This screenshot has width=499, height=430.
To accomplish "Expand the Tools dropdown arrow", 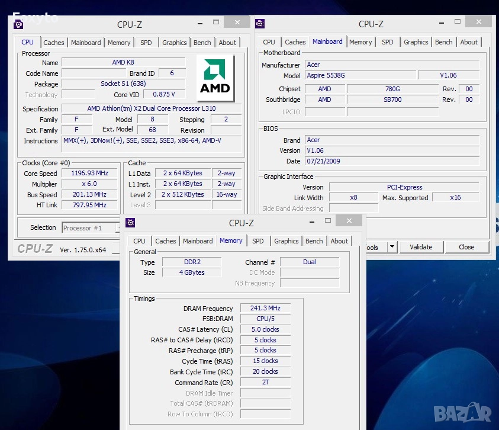I will (392, 247).
